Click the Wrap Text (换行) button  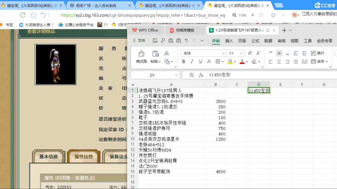(318, 53)
